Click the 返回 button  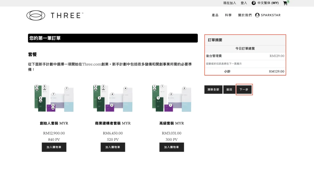[x=229, y=89]
